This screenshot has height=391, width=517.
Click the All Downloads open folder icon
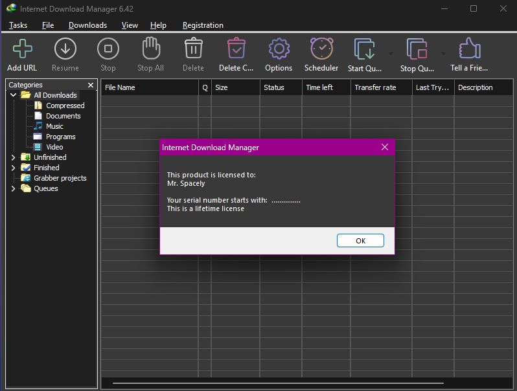point(26,95)
